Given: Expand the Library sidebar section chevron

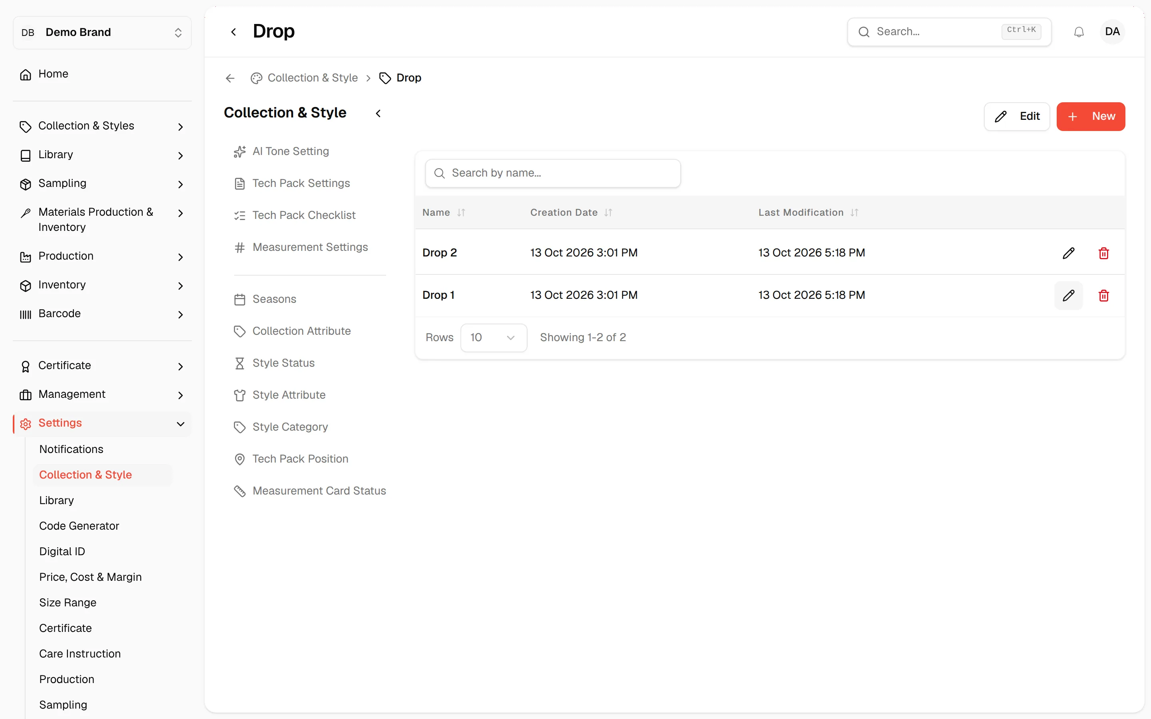Looking at the screenshot, I should click(180, 155).
